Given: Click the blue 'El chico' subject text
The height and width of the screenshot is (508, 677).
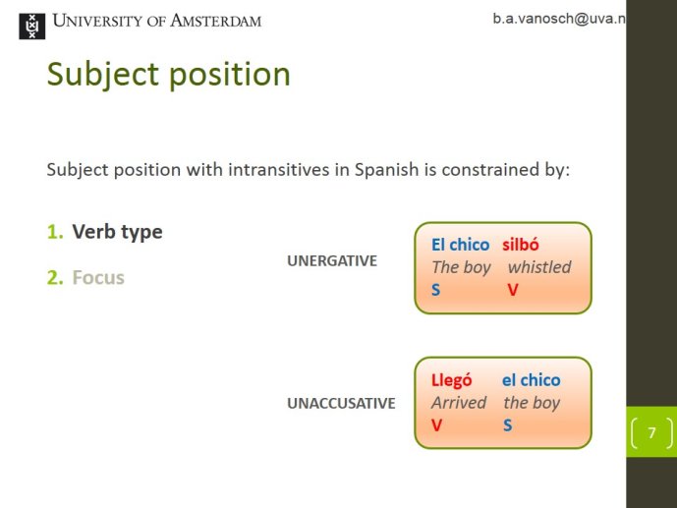Looking at the screenshot, I should pos(460,245).
